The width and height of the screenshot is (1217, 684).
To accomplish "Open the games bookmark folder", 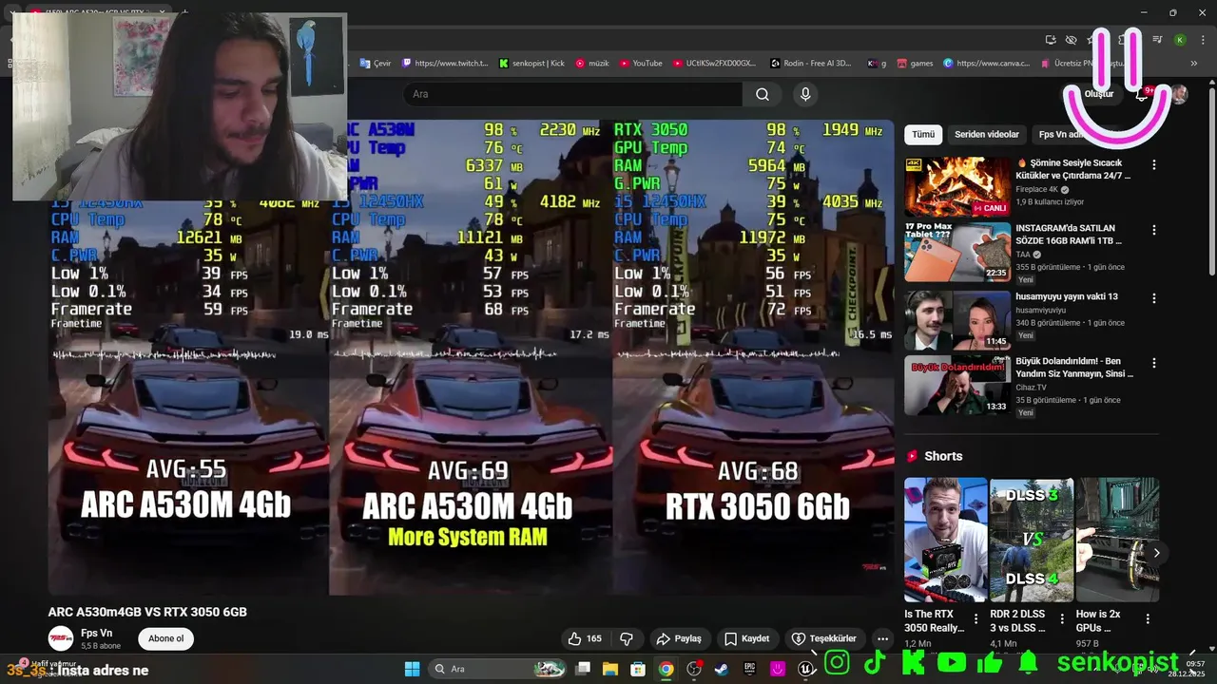I will [x=914, y=64].
